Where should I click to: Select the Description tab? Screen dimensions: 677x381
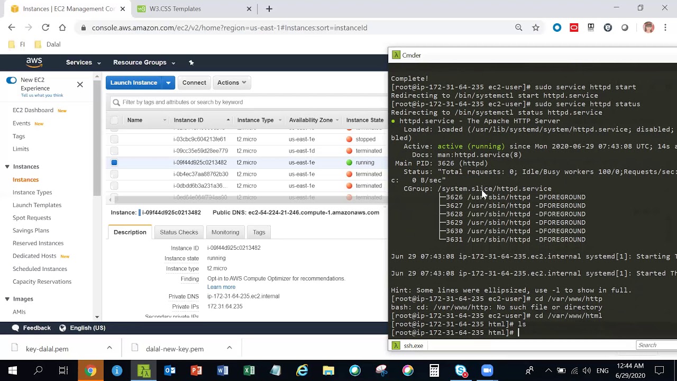(130, 232)
